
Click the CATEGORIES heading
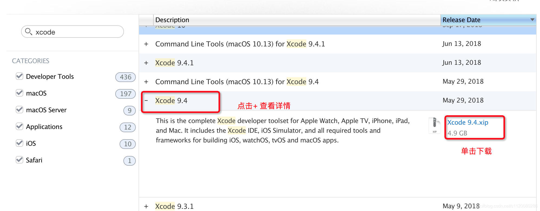pyautogui.click(x=31, y=61)
